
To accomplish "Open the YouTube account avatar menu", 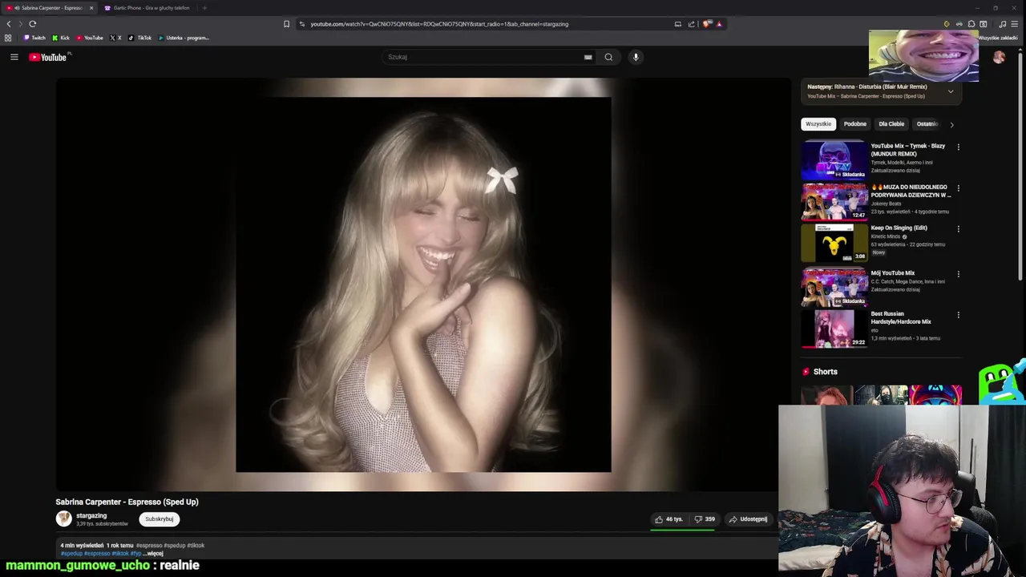I will (999, 57).
